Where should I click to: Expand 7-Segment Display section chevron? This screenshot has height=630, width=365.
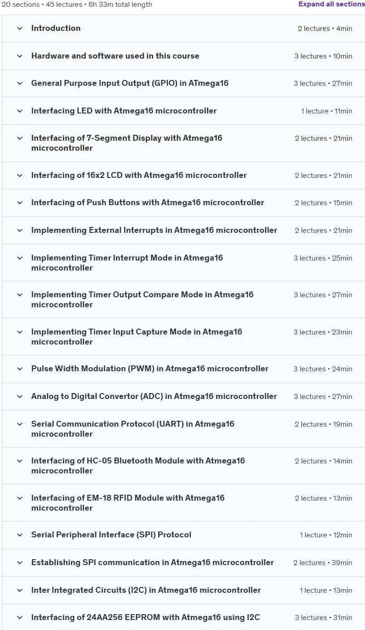(19, 138)
